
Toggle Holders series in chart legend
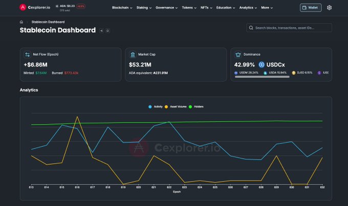coord(196,107)
